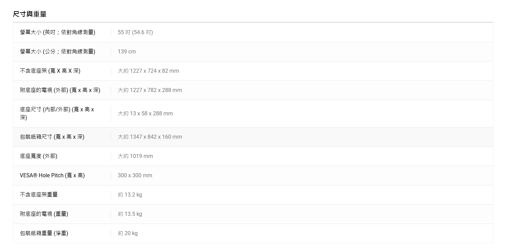The height and width of the screenshot is (251, 507).
Task: Select the 約 13.5 kg value
Action: pos(130,214)
